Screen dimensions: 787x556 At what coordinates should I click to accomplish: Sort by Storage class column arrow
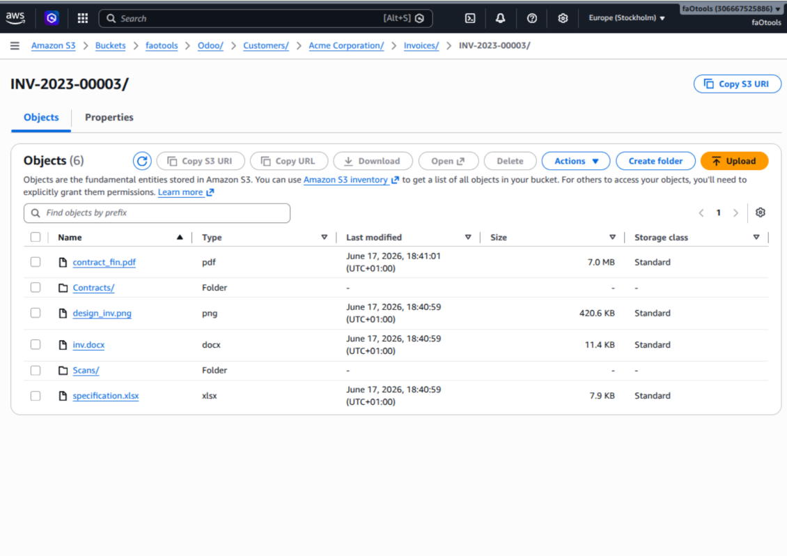coord(756,237)
